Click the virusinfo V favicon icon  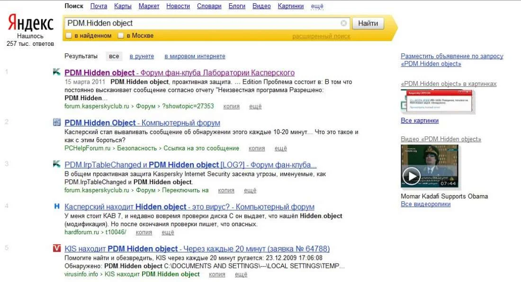[57, 248]
